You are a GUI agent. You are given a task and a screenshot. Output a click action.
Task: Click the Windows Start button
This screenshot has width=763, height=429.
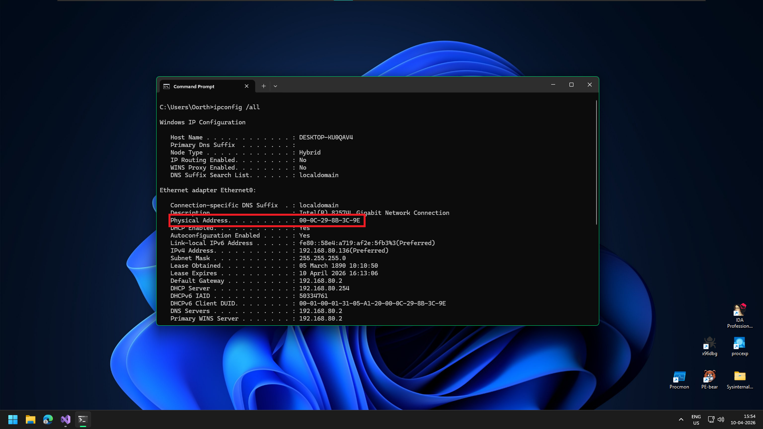tap(13, 419)
